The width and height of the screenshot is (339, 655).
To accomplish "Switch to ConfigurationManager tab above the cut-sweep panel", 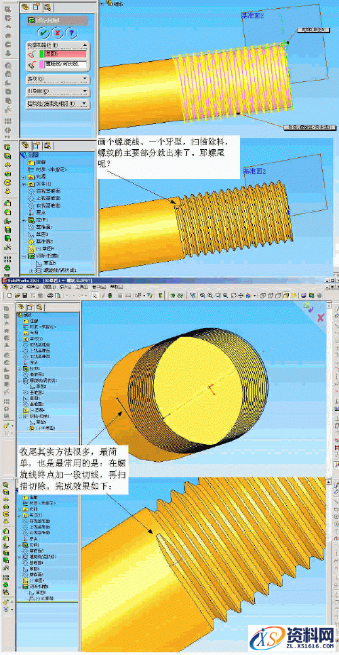I will pyautogui.click(x=47, y=6).
